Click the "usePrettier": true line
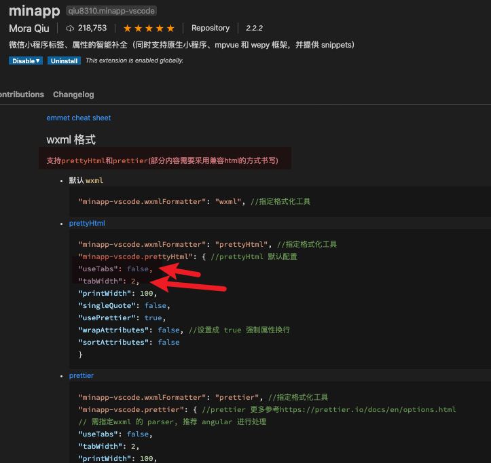Screen dimensions: 491x463 click(122, 318)
